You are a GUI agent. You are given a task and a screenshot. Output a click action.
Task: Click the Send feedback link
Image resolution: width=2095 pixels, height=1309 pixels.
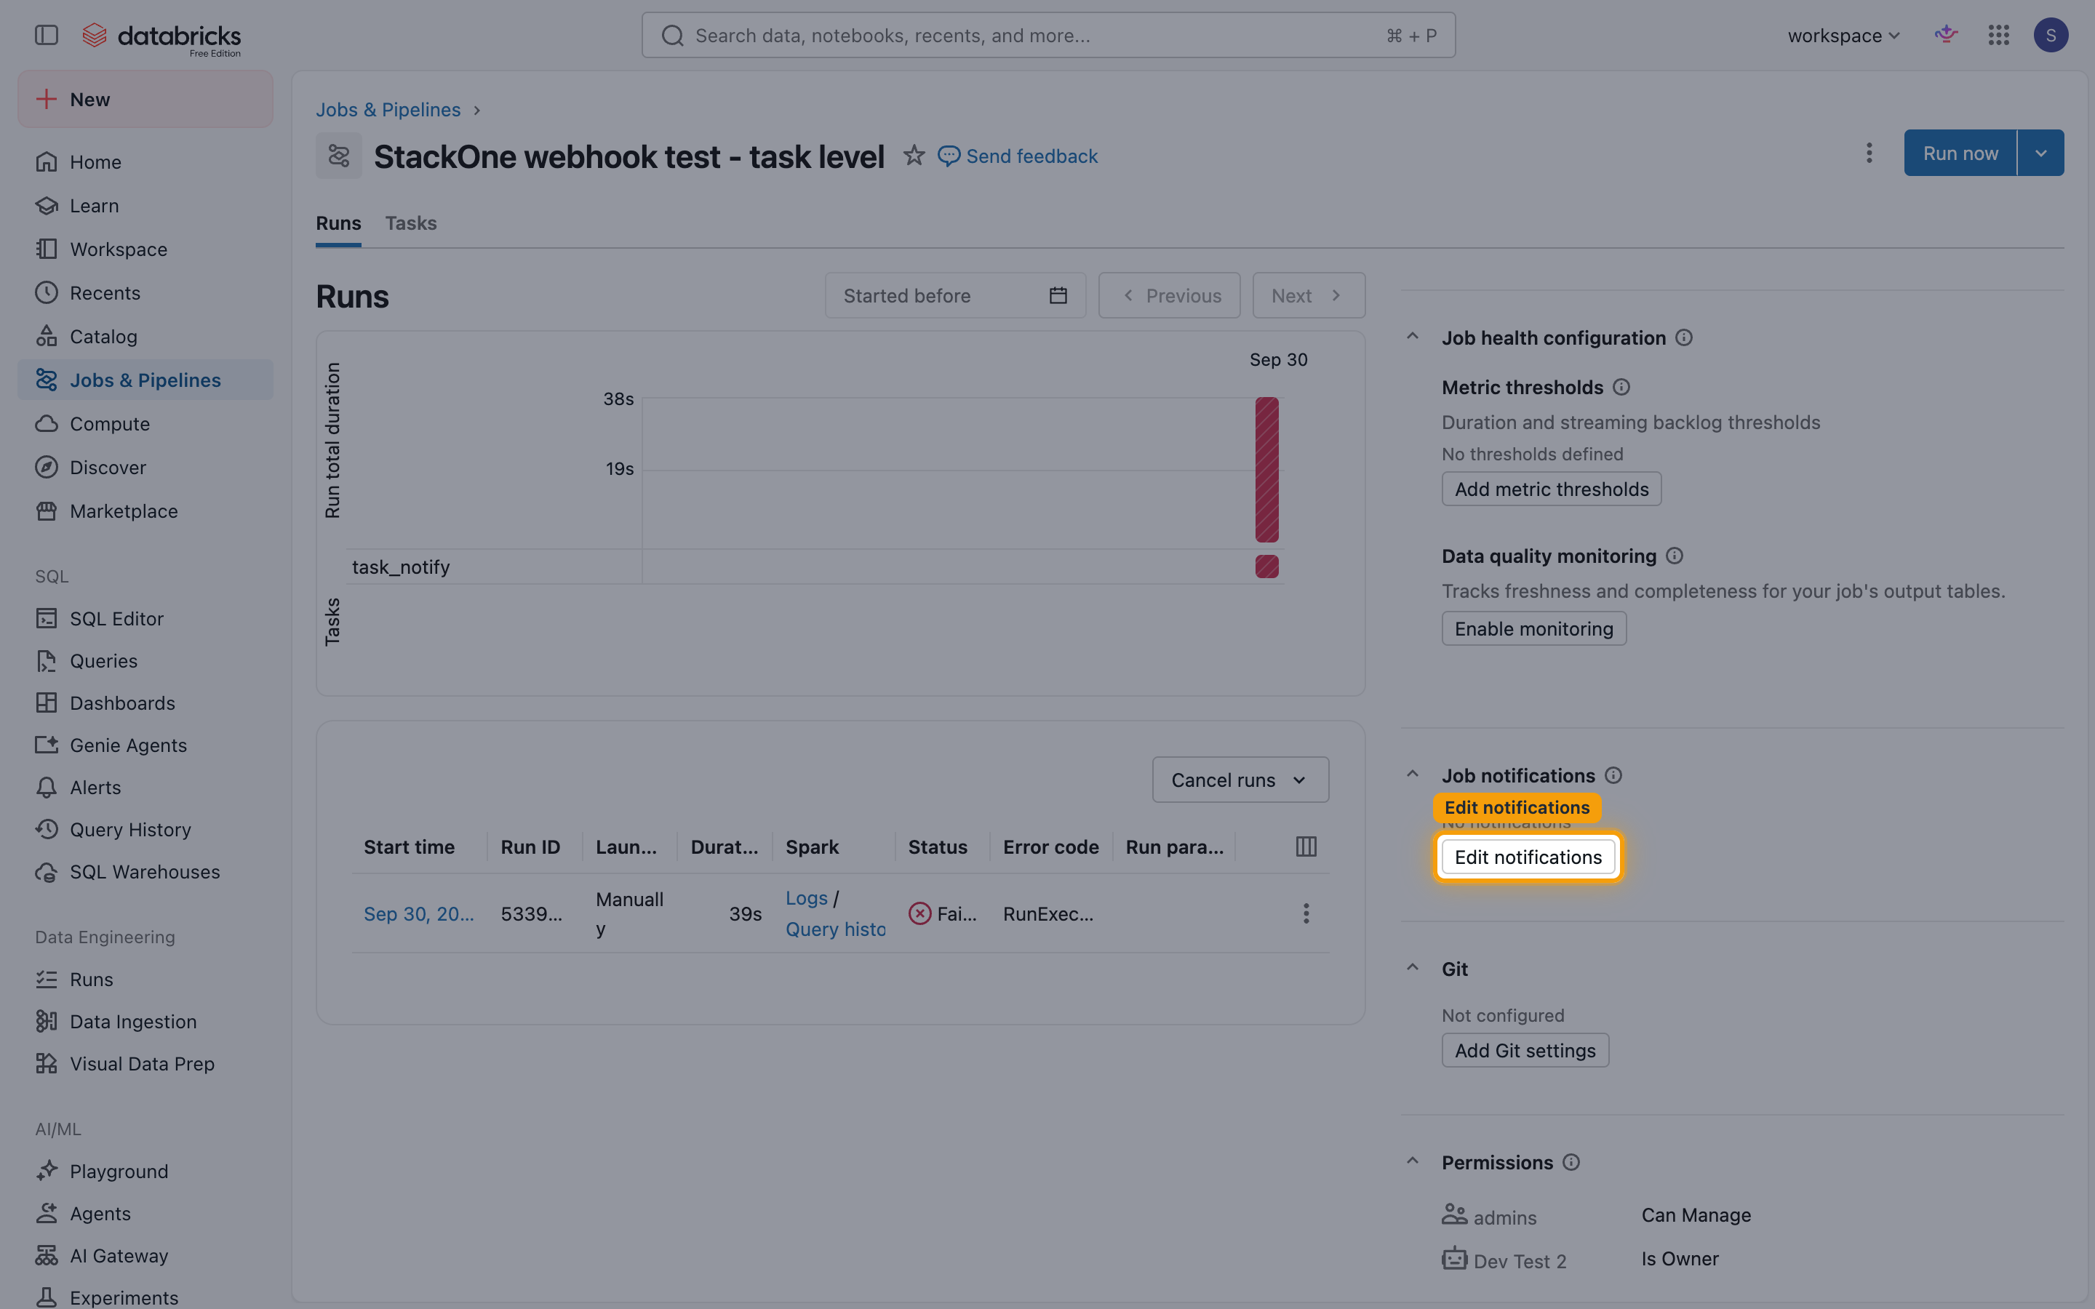tap(1018, 156)
